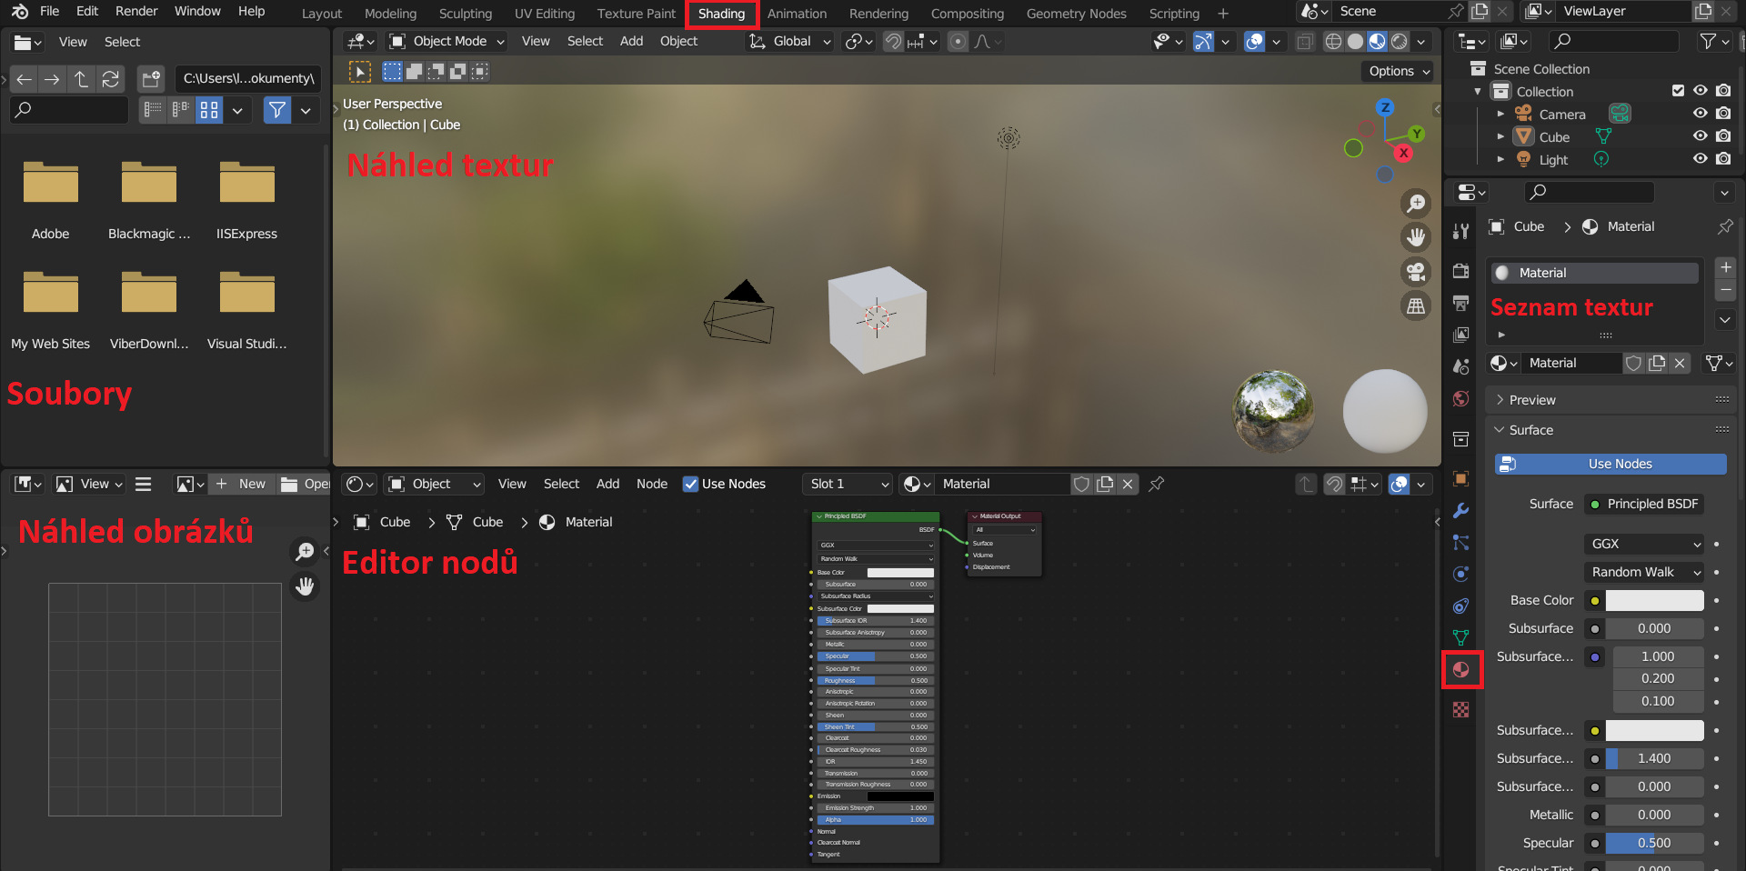This screenshot has height=871, width=1746.
Task: Open the GGX distribution dropdown
Action: 1644,544
